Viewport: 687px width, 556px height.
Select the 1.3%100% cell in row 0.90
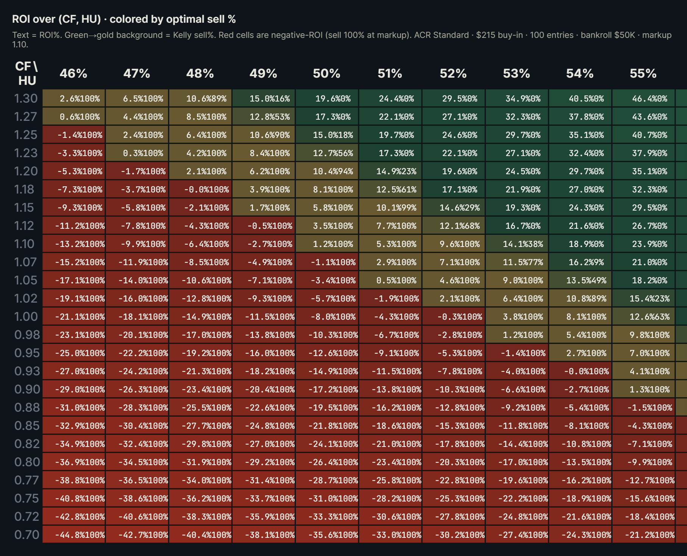(x=643, y=389)
